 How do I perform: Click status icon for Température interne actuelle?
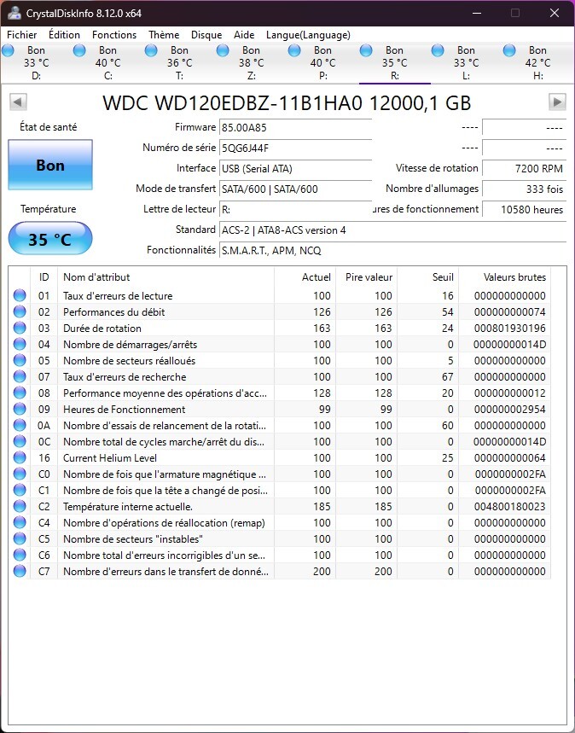pyautogui.click(x=20, y=506)
